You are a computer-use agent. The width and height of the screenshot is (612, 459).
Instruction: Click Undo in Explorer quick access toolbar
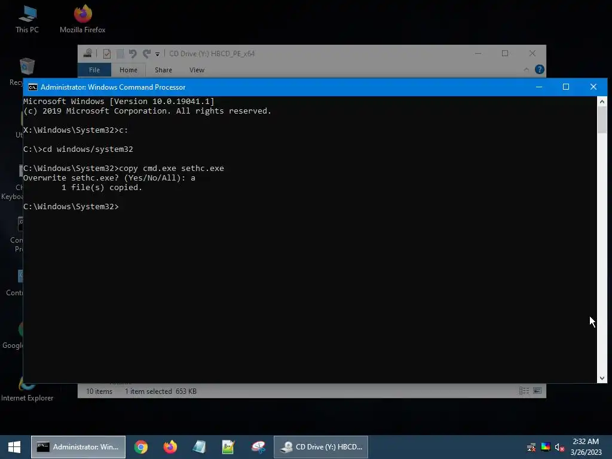point(133,53)
